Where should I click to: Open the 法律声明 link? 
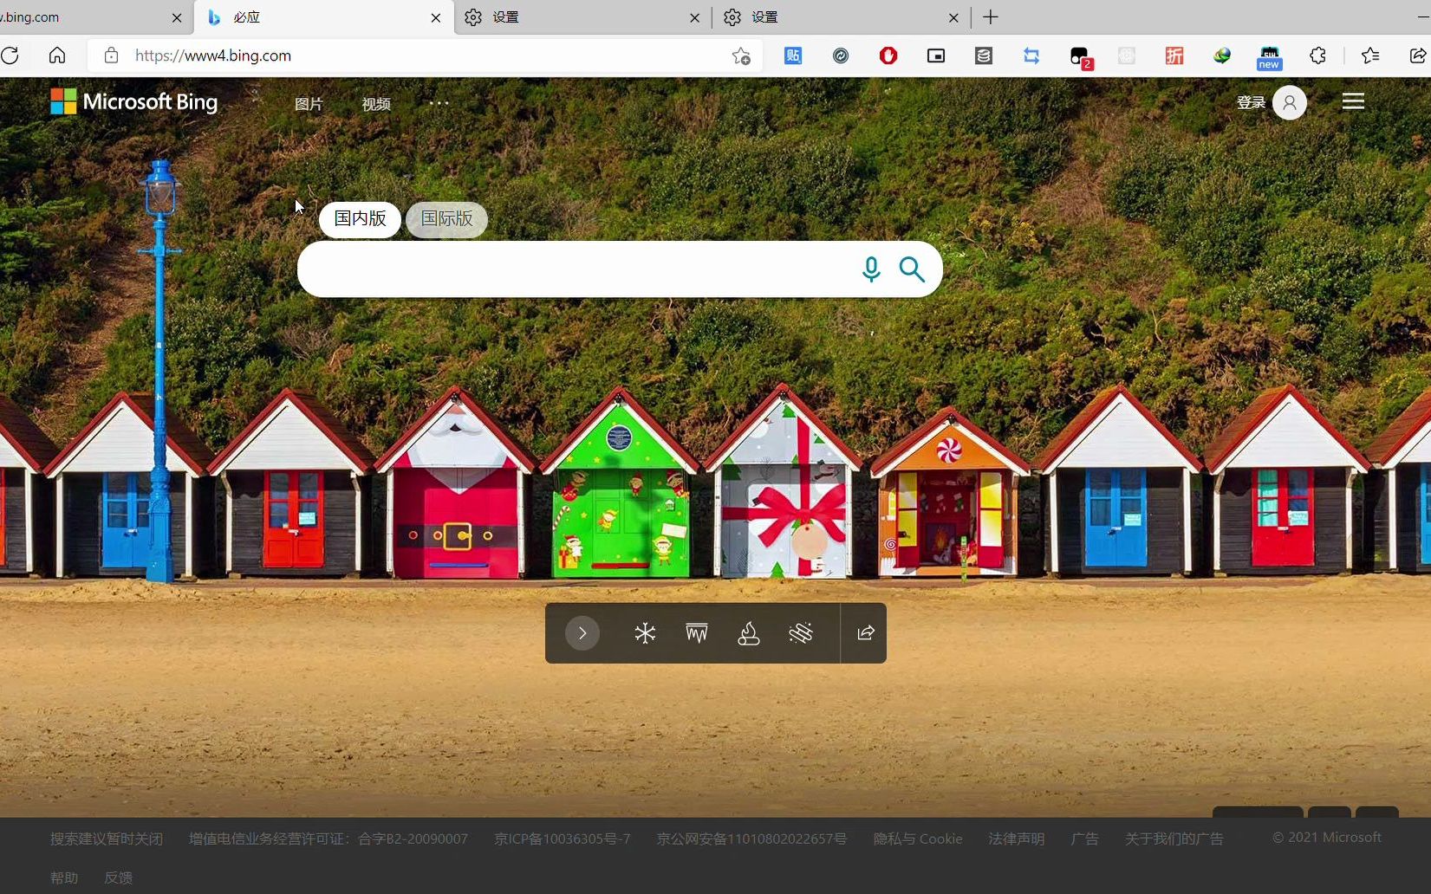coord(1017,839)
